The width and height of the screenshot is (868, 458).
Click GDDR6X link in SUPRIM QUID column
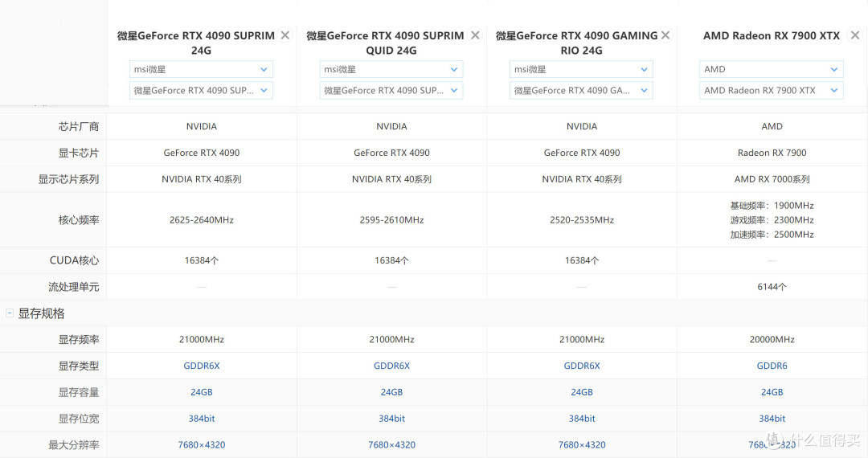[392, 366]
